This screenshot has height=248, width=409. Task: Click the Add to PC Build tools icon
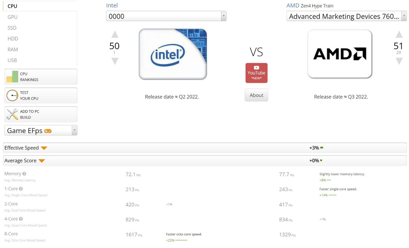[x=12, y=114]
